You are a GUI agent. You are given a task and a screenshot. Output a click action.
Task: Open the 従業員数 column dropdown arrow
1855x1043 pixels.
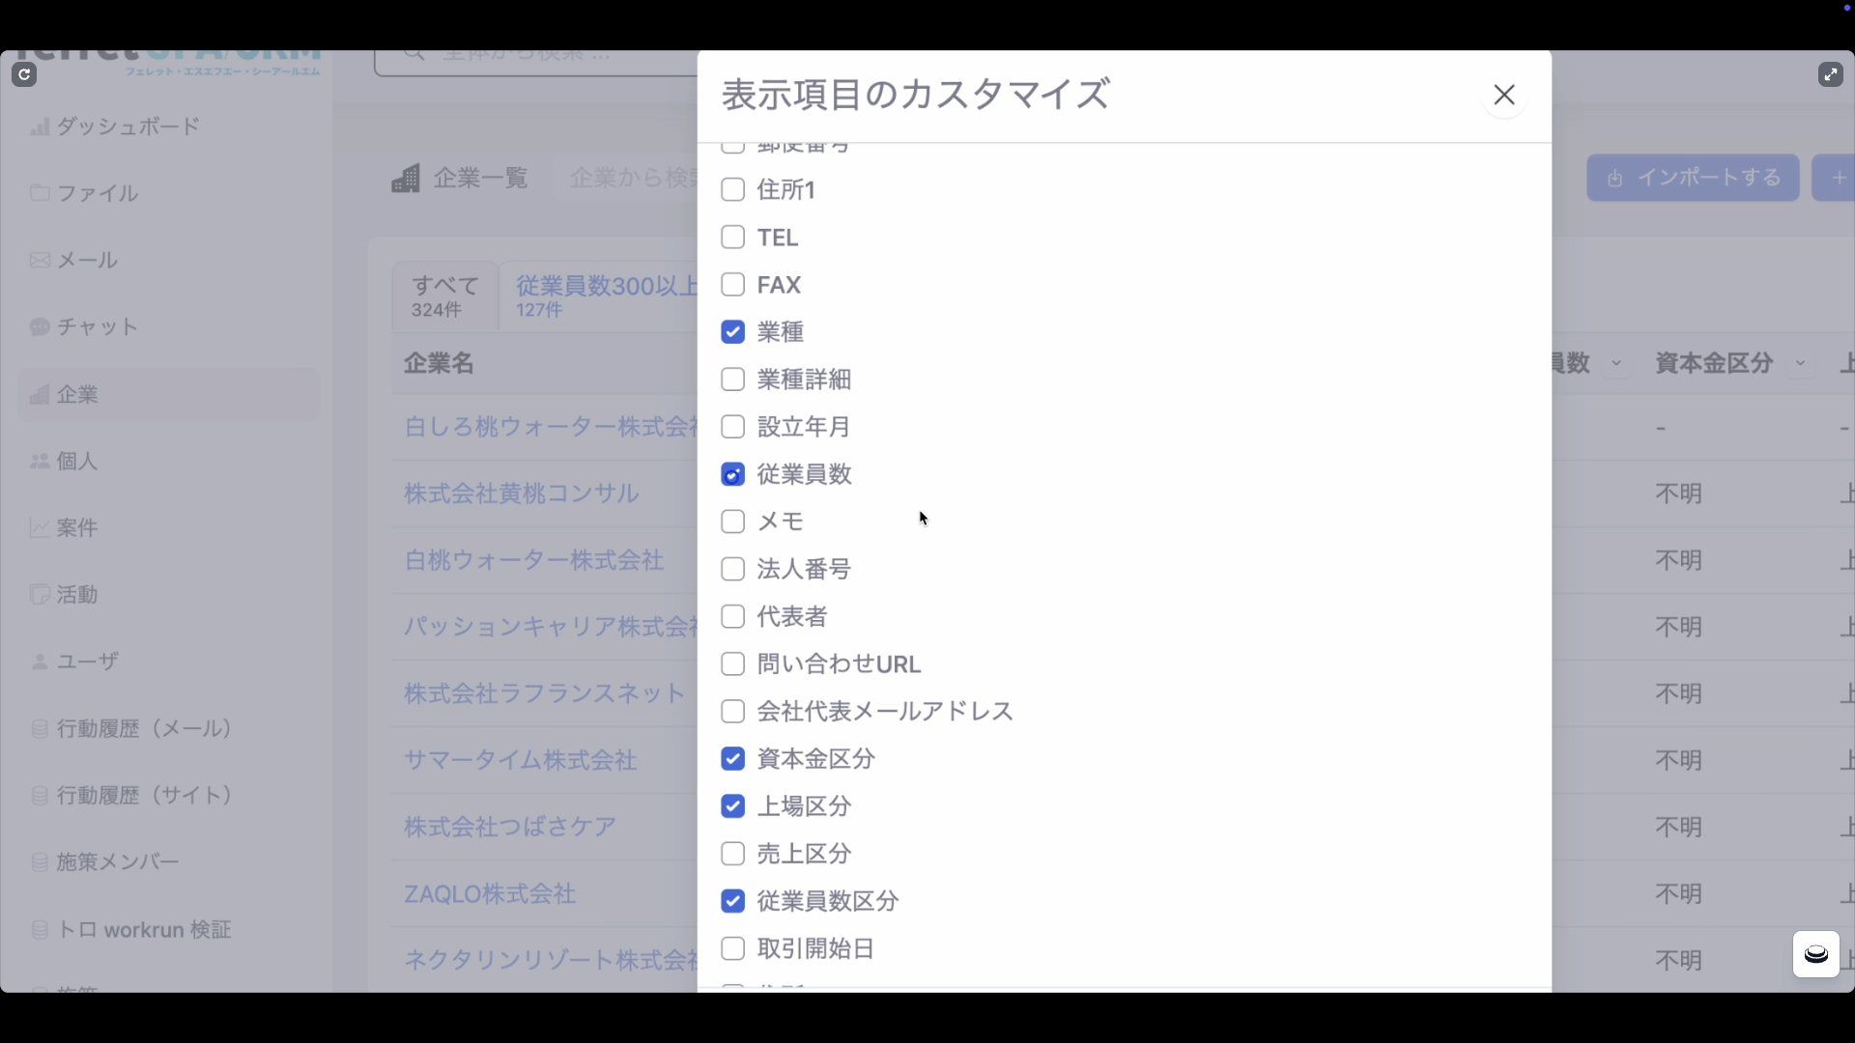point(1616,364)
